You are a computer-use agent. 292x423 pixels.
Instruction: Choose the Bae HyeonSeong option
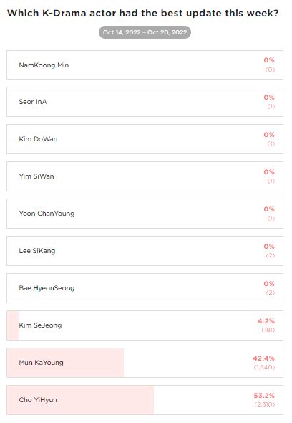click(145, 287)
